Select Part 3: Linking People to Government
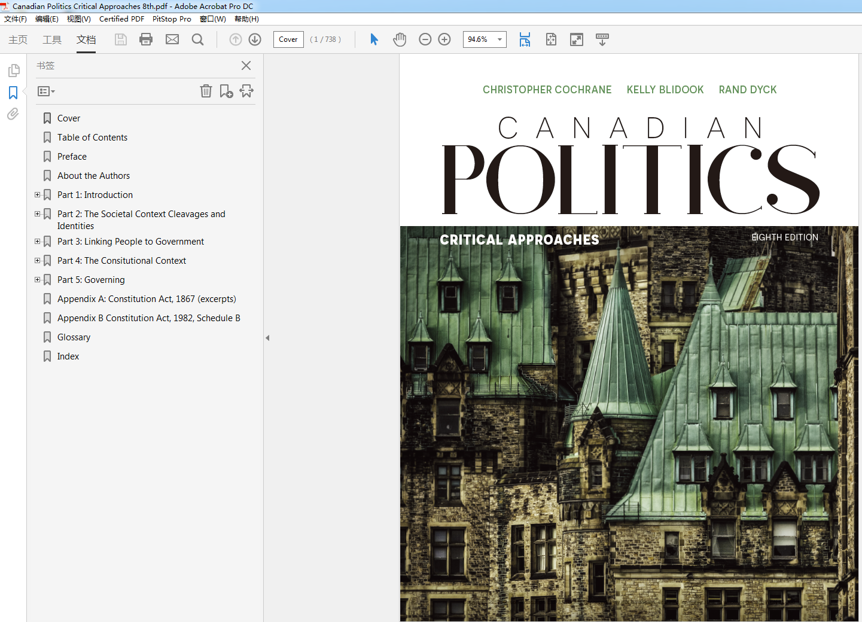The width and height of the screenshot is (862, 622). tap(130, 242)
